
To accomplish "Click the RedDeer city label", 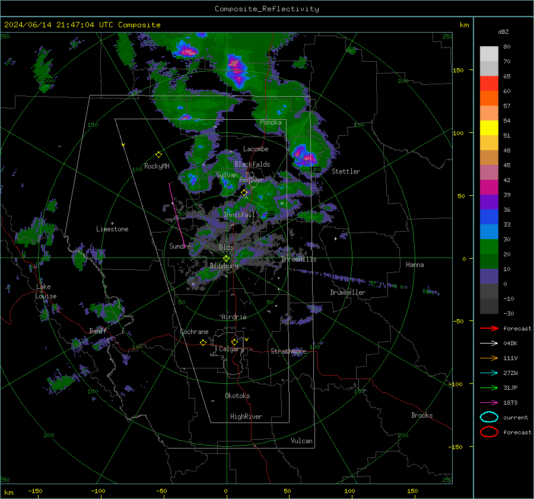I will tap(252, 180).
